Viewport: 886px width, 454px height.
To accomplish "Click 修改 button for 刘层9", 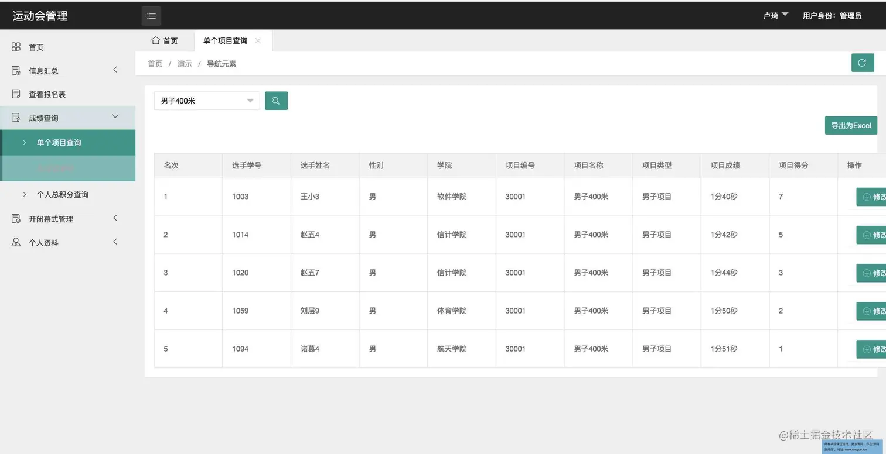I will [871, 311].
